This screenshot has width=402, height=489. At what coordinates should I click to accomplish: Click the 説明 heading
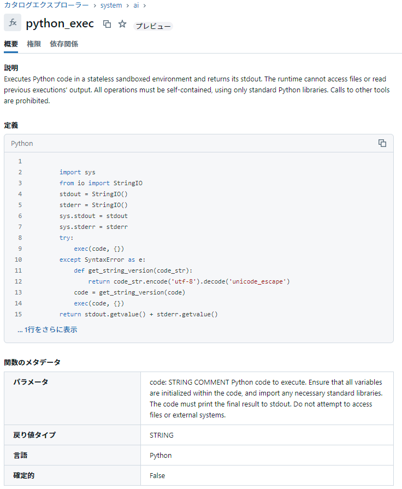(x=11, y=68)
